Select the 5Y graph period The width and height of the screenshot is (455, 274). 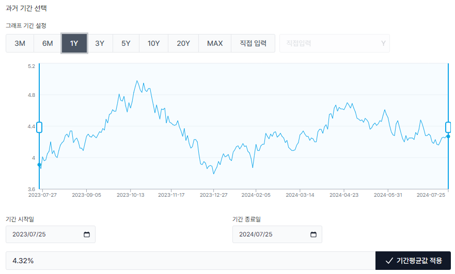(x=126, y=43)
